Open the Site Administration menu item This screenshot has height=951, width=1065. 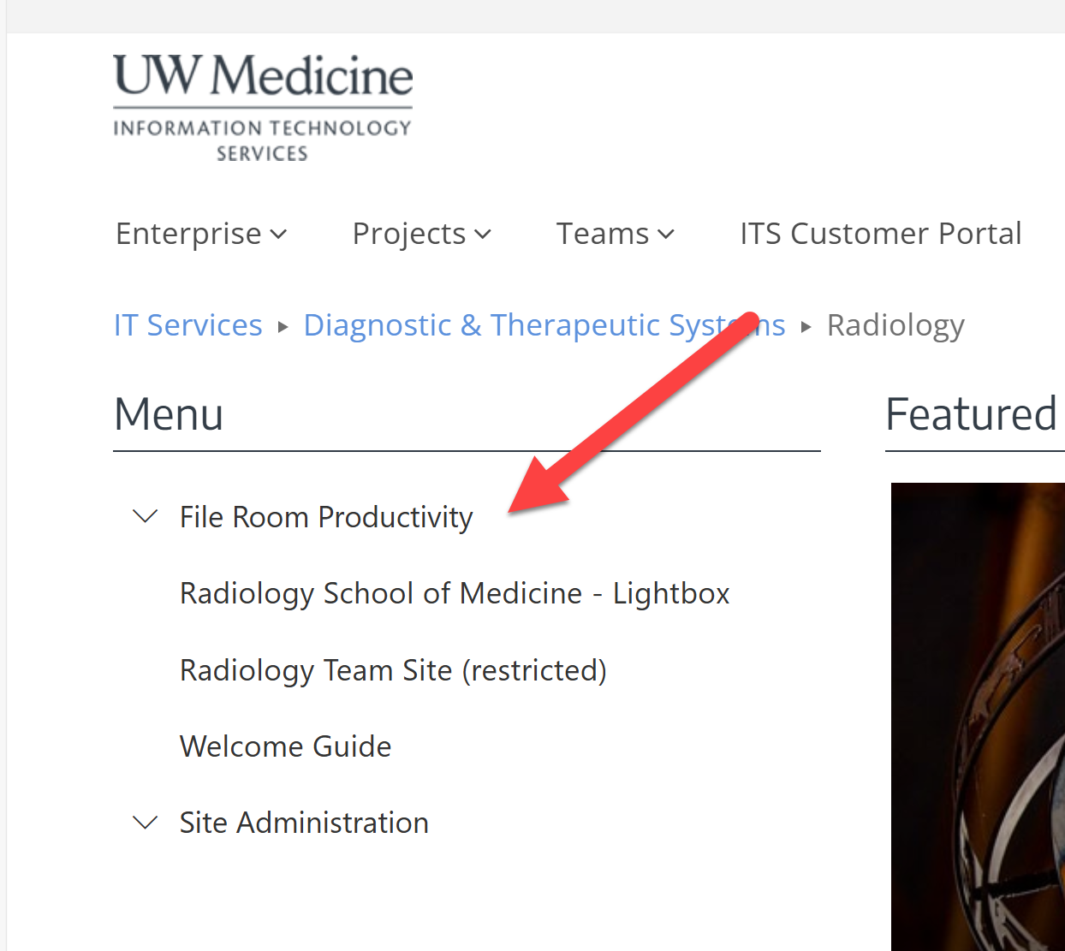point(304,823)
